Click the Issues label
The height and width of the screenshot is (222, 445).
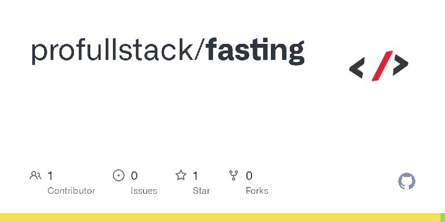point(144,191)
